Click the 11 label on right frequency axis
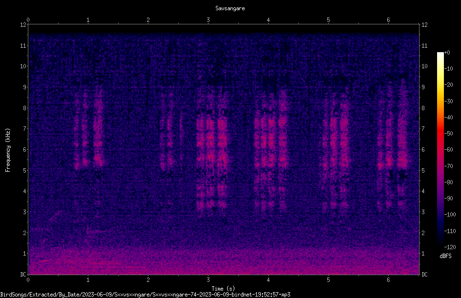461x298 pixels. coord(424,45)
